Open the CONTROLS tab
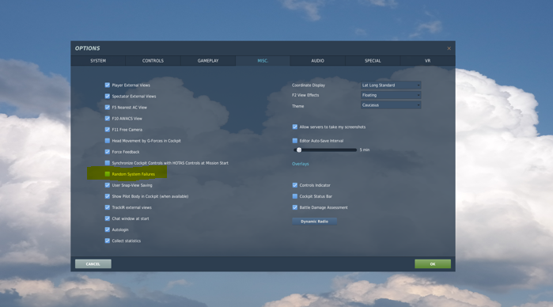 tap(153, 61)
